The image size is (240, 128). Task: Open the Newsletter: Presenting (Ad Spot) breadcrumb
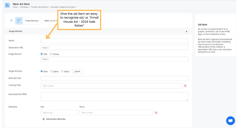tap(63, 7)
